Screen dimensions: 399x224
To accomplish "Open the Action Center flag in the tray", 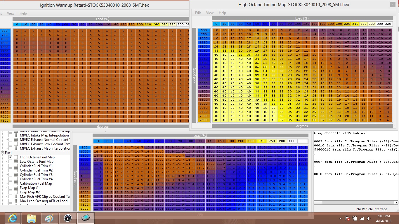I will click(x=348, y=218).
